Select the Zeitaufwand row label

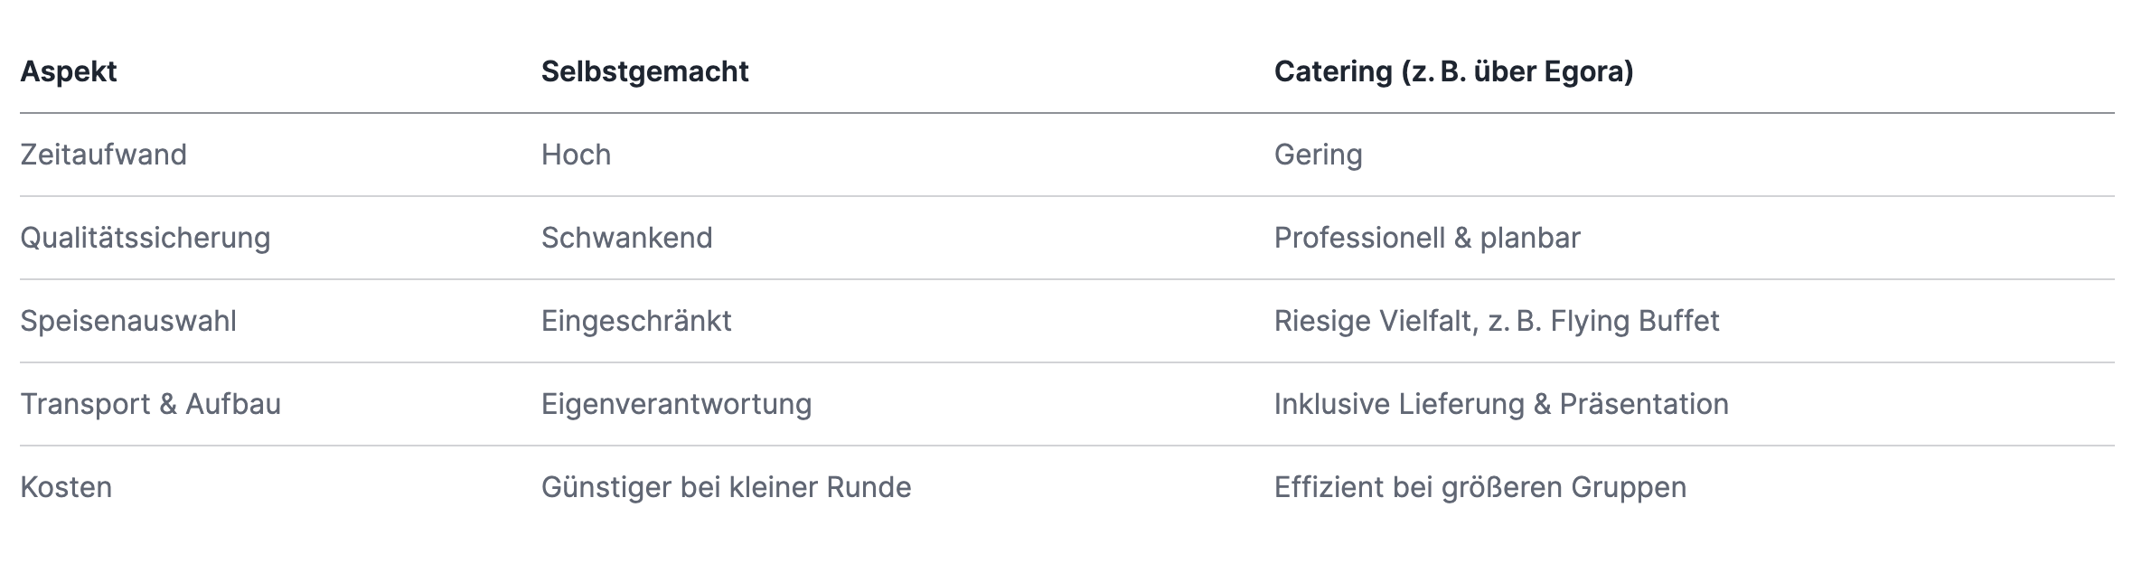click(103, 155)
